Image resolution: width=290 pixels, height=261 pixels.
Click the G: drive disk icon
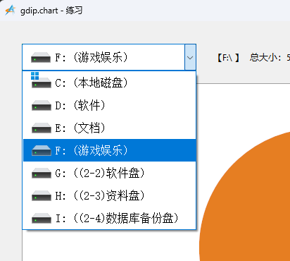click(x=42, y=173)
